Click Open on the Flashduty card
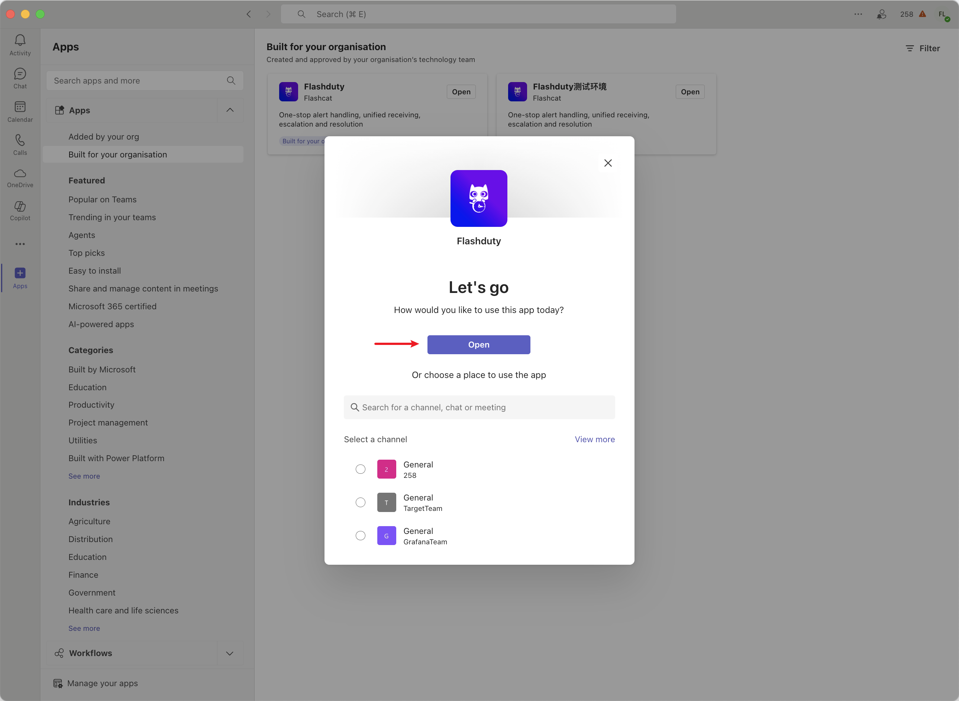The width and height of the screenshot is (959, 701). click(461, 92)
